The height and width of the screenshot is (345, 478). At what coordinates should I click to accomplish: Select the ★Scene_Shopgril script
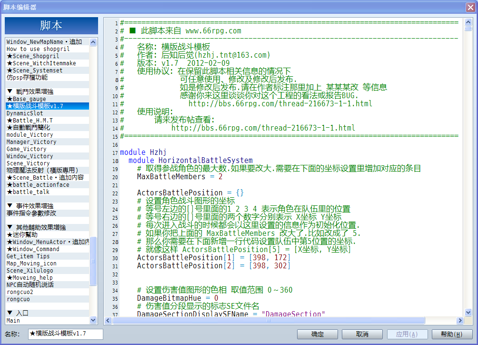point(48,56)
